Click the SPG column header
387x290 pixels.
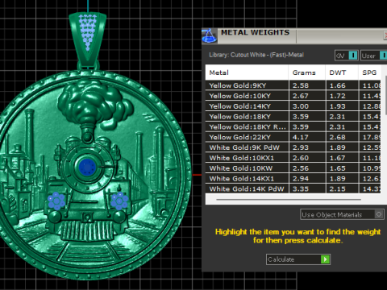(x=369, y=72)
